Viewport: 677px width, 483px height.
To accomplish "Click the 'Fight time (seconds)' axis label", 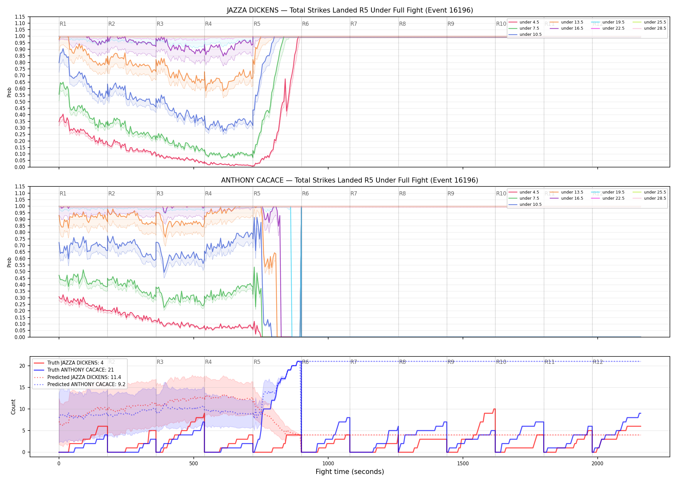I will [x=350, y=472].
